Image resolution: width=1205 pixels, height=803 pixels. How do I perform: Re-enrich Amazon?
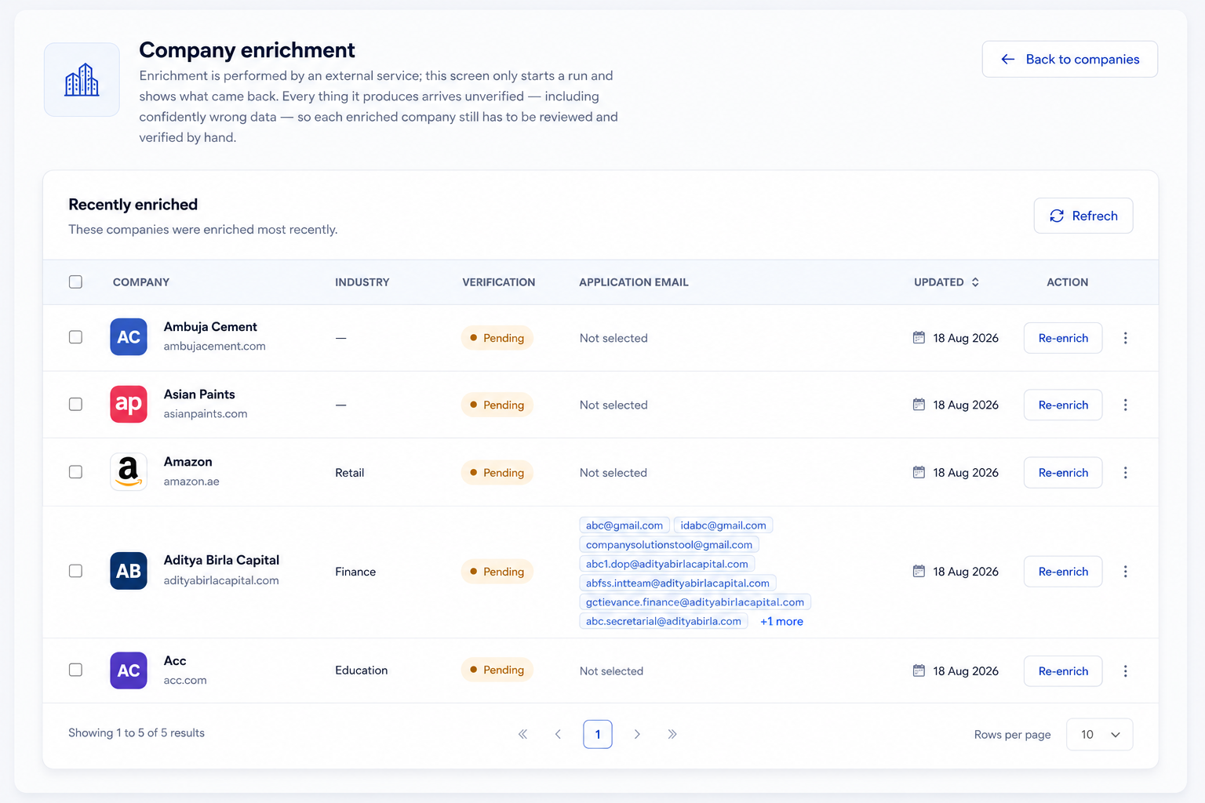pyautogui.click(x=1063, y=473)
